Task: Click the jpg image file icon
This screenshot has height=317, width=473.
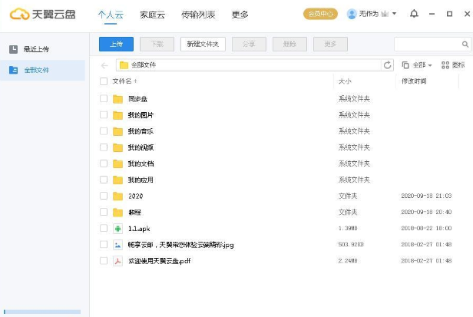Action: point(117,245)
